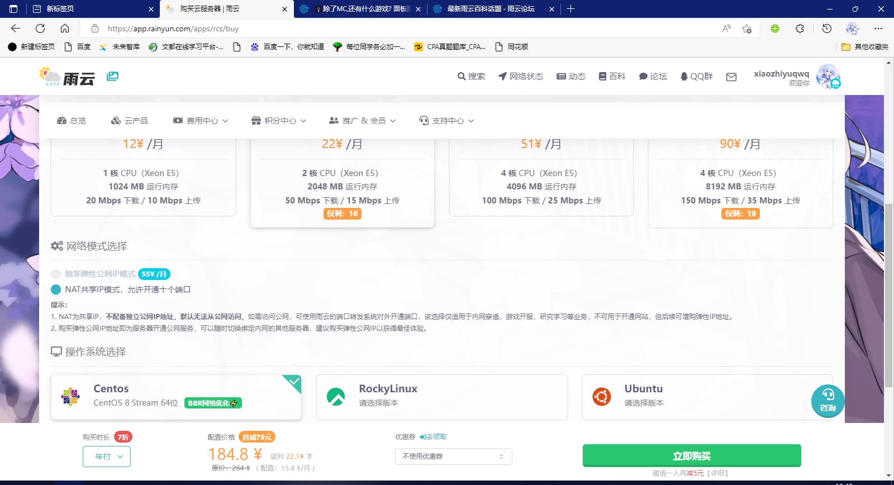Click the RockyLinux logo icon

336,397
